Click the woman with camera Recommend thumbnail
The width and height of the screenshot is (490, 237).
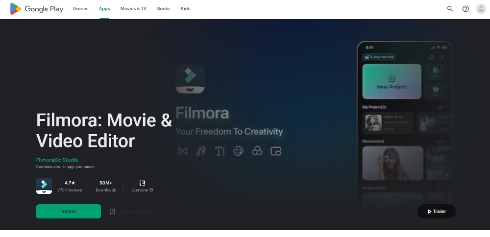click(x=393, y=164)
